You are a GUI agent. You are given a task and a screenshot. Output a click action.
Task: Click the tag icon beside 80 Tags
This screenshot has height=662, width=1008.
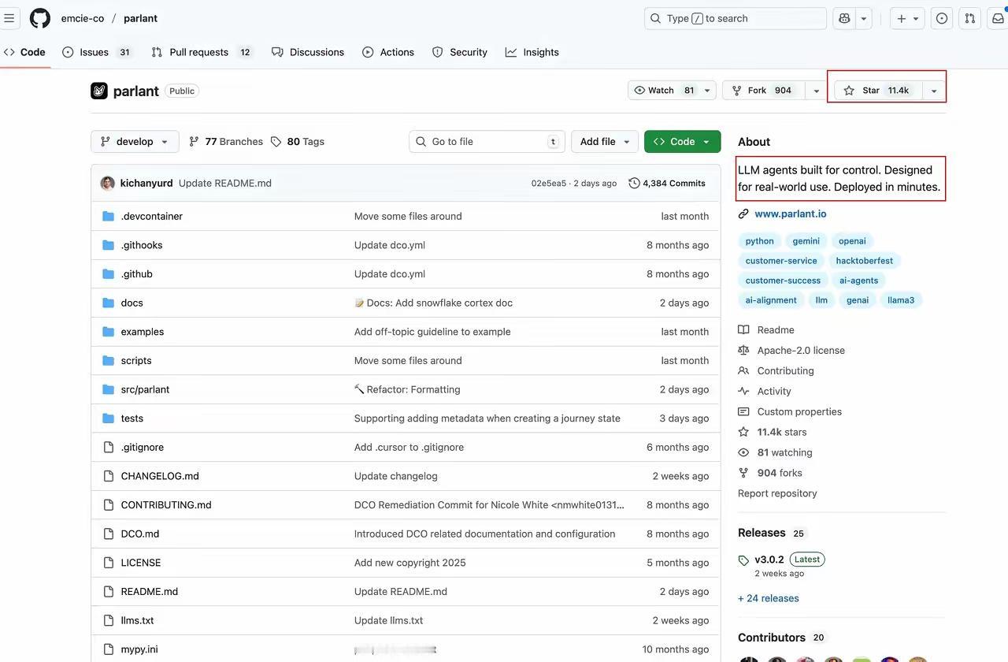click(276, 142)
